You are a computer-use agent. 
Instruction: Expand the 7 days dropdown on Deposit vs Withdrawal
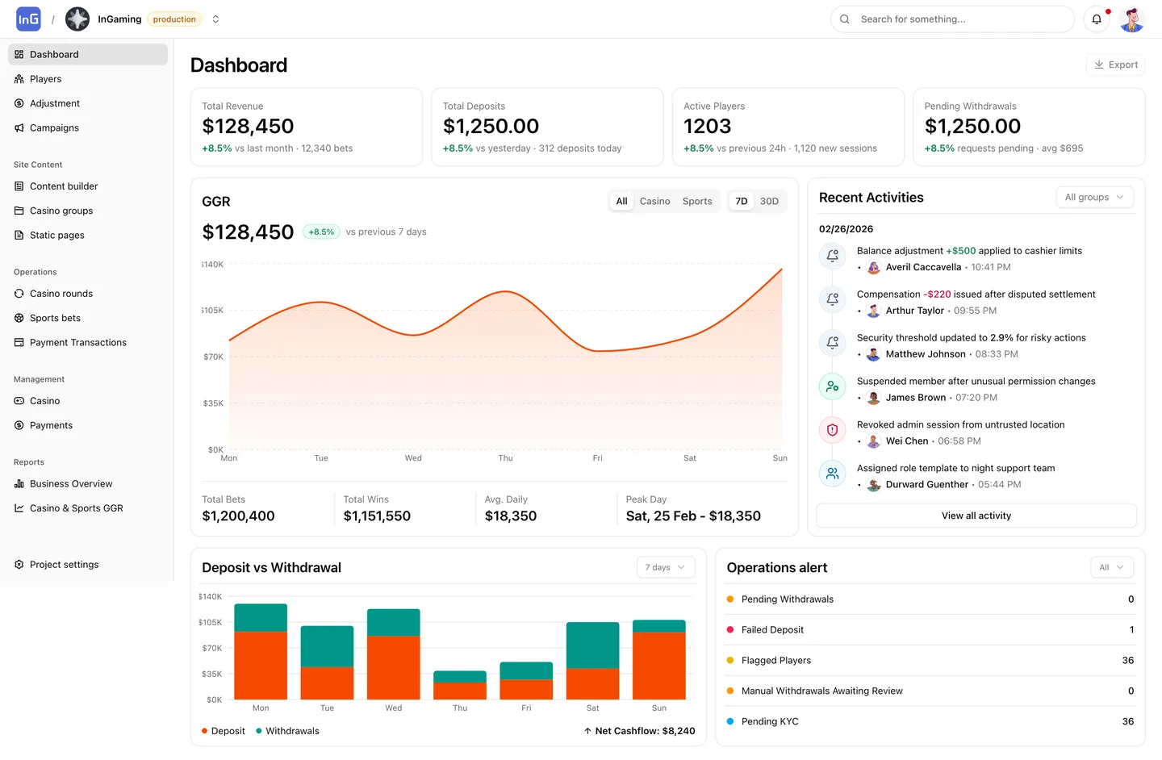(x=665, y=567)
